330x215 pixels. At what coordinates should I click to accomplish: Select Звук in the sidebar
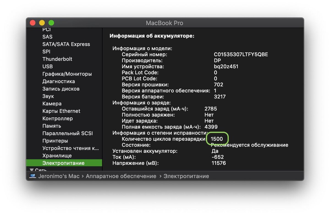tap(48, 96)
